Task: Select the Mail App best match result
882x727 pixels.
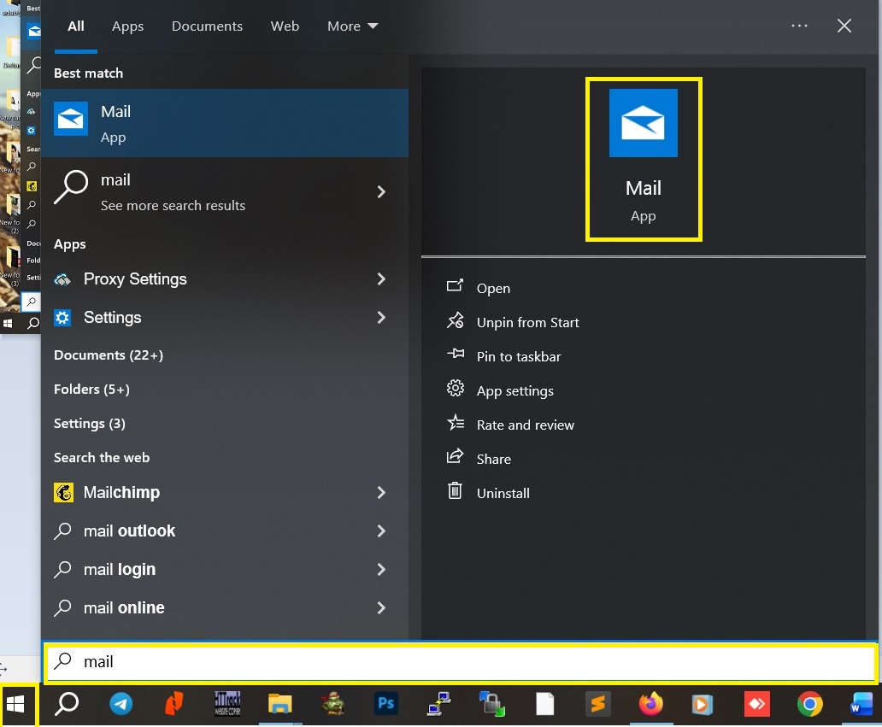Action: click(225, 123)
